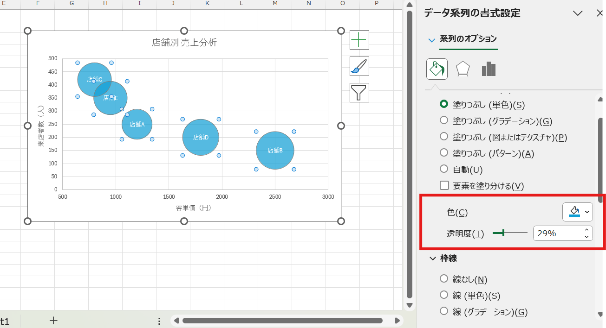Open the Chart Styles brush icon
The height and width of the screenshot is (328, 606).
[x=358, y=66]
